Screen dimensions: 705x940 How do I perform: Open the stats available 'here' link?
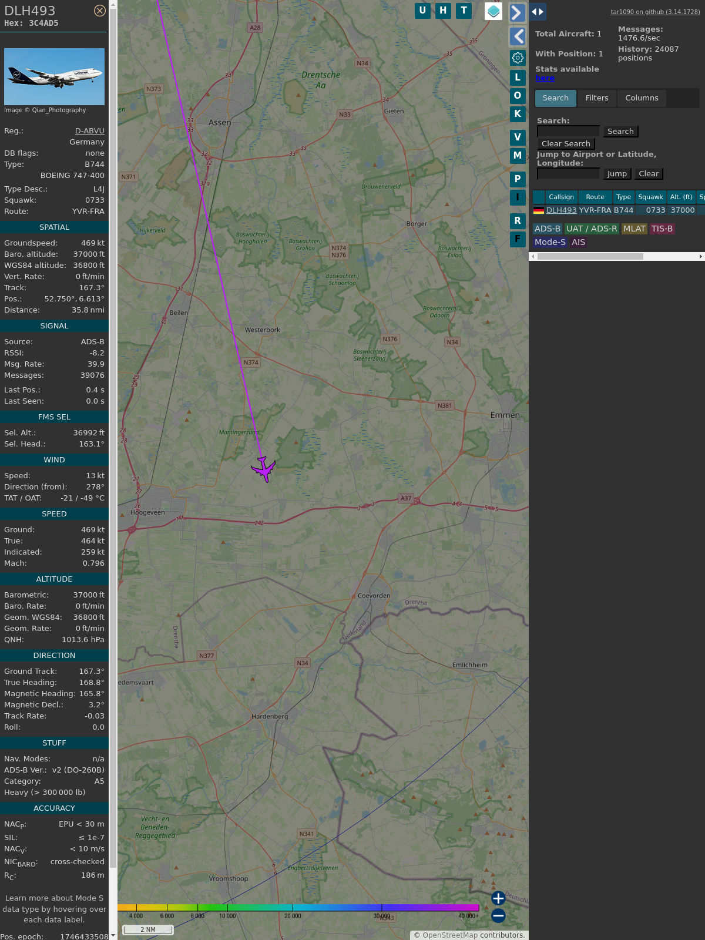tap(545, 78)
